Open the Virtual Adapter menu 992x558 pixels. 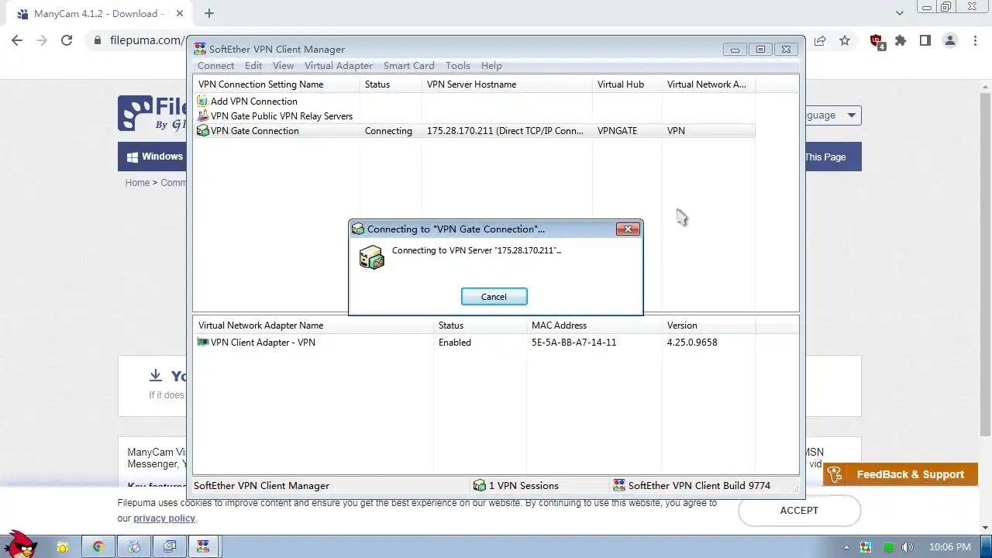[338, 66]
